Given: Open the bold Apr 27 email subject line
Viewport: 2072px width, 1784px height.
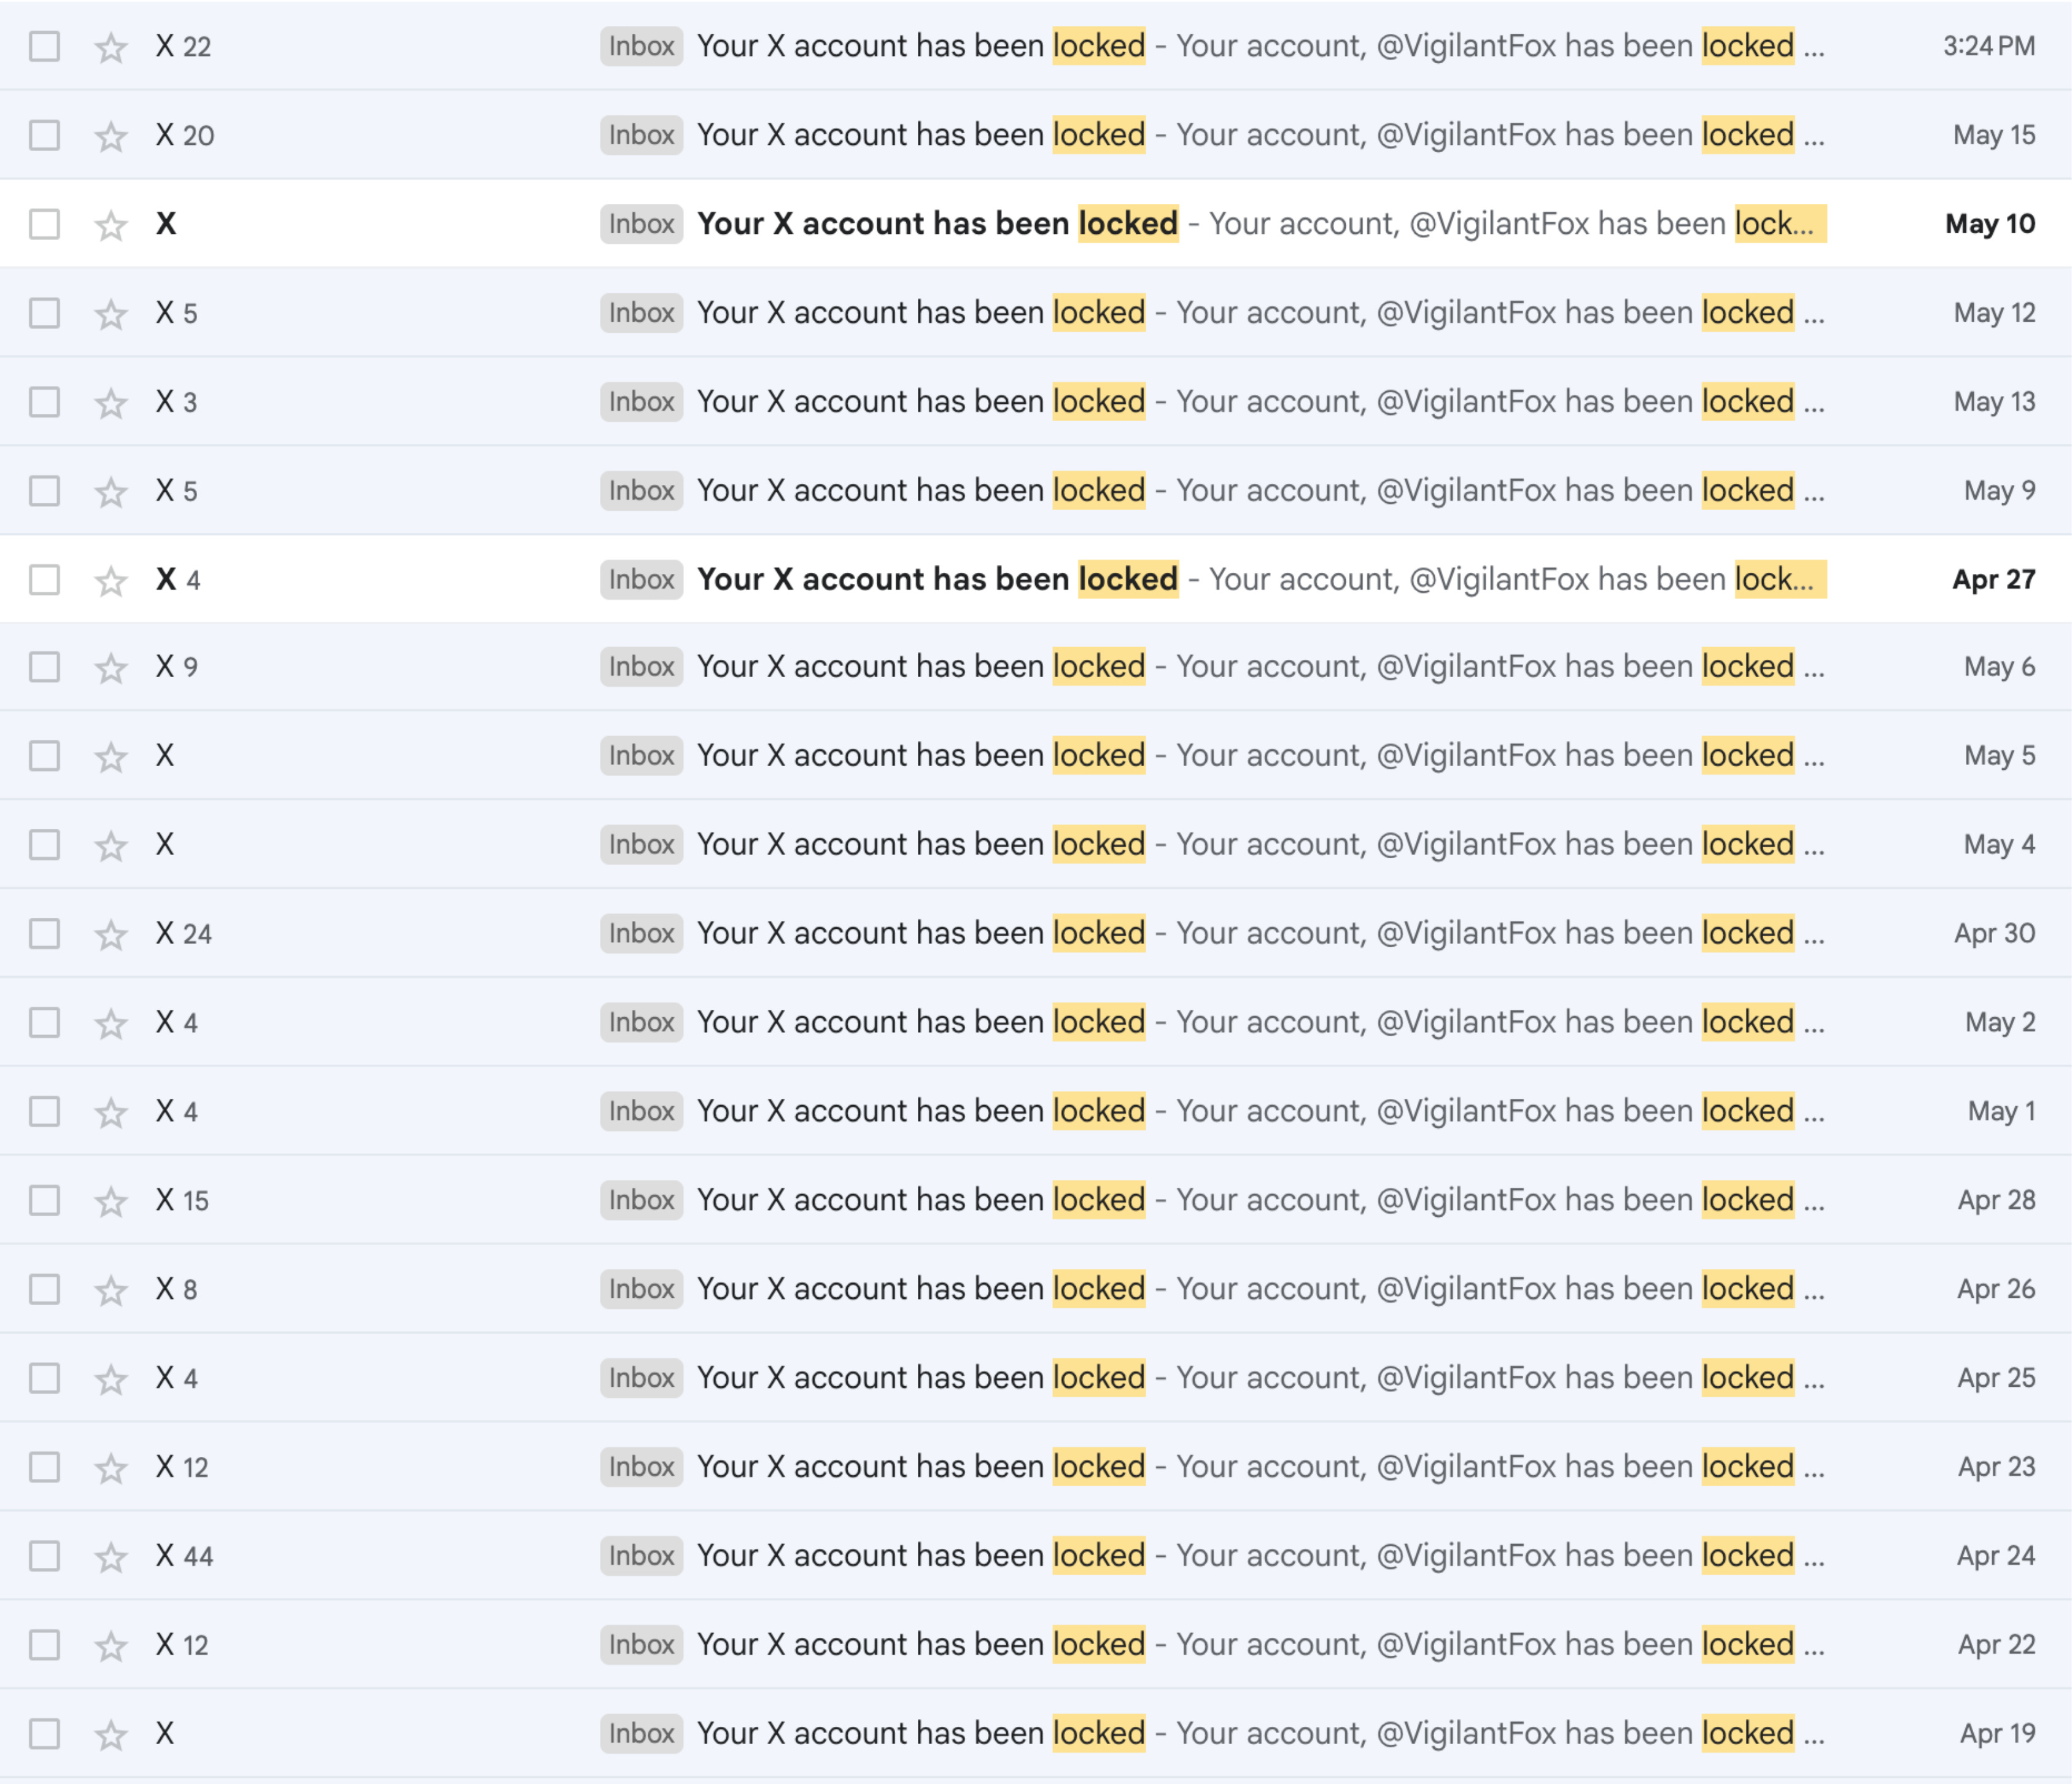Looking at the screenshot, I should [x=937, y=579].
